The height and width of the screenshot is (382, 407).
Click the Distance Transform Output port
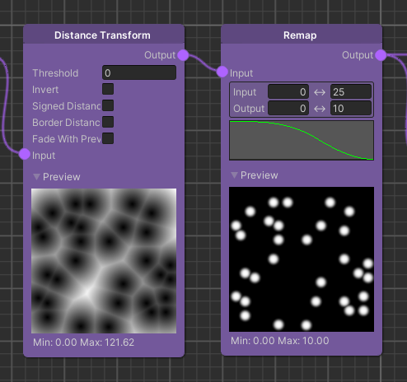click(183, 55)
